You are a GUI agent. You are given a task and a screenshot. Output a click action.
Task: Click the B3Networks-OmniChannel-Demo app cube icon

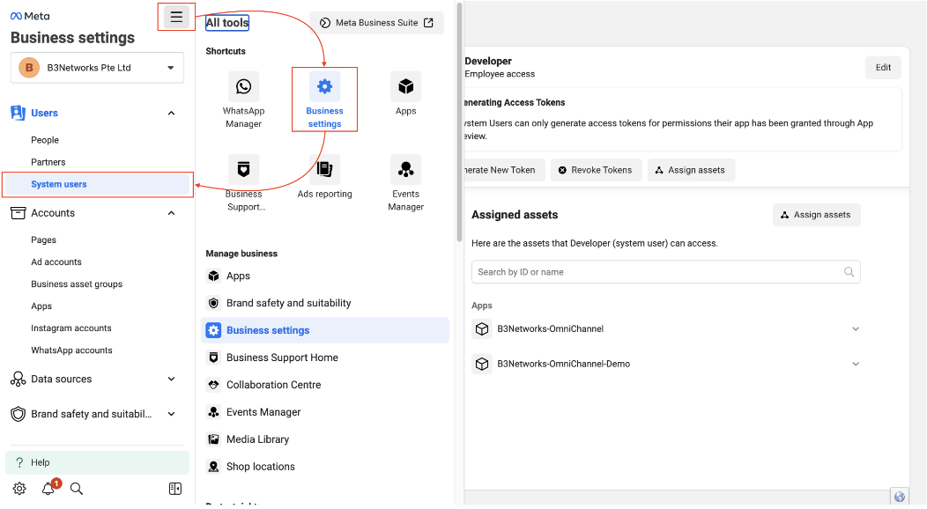pos(482,364)
